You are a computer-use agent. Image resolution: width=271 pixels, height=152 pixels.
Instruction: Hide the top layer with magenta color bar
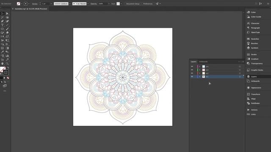click(192, 67)
